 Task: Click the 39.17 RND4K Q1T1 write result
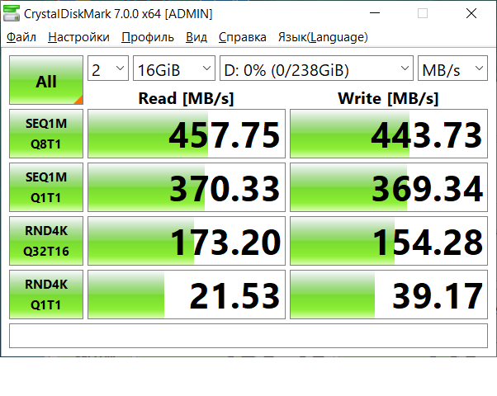[388, 295]
